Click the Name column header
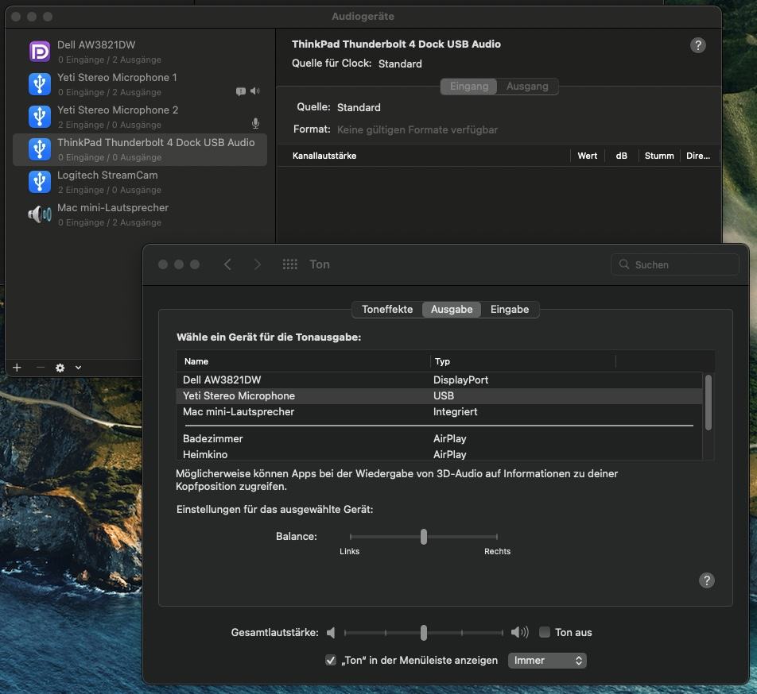Screen dimensions: 757x694 pyautogui.click(x=303, y=361)
